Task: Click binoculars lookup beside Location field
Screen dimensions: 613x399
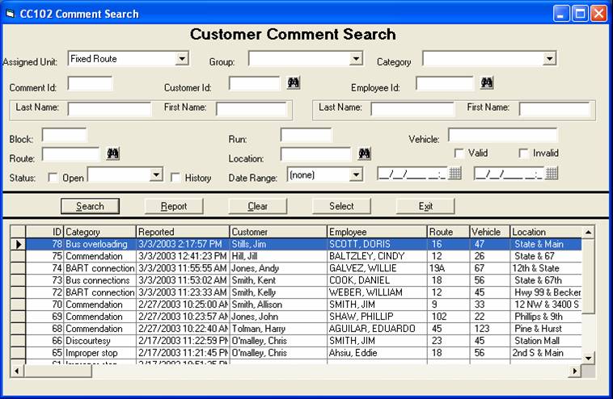Action: tap(364, 153)
